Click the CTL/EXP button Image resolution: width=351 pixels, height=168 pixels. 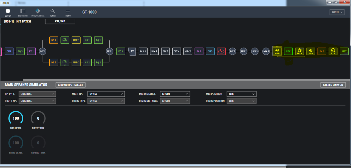[x=60, y=21]
